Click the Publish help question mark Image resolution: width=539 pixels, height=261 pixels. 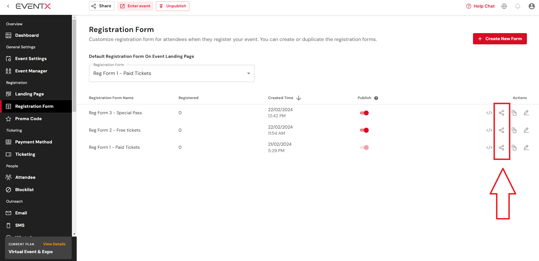click(x=376, y=98)
